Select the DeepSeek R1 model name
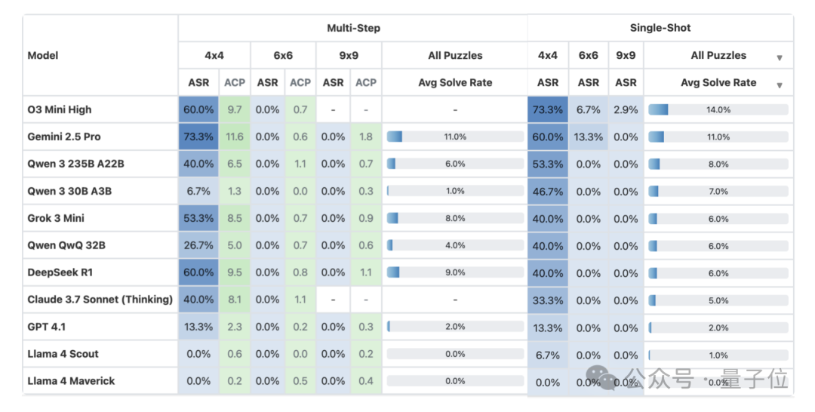This screenshot has width=815, height=412. (x=60, y=272)
